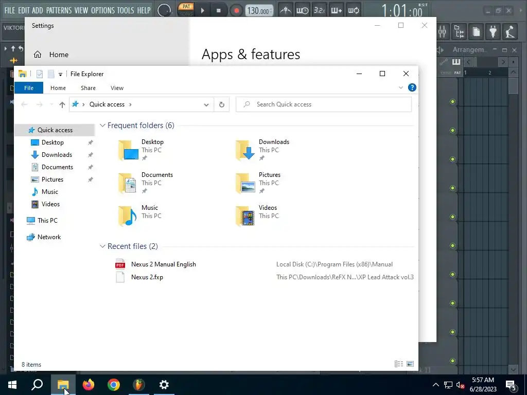Image resolution: width=527 pixels, height=395 pixels.
Task: Click the FL Studio main volume knob
Action: tap(164, 10)
